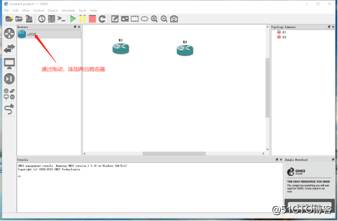This screenshot has height=221, width=338.
Task: Open snapshot manager clock icon
Action: pos(41,19)
